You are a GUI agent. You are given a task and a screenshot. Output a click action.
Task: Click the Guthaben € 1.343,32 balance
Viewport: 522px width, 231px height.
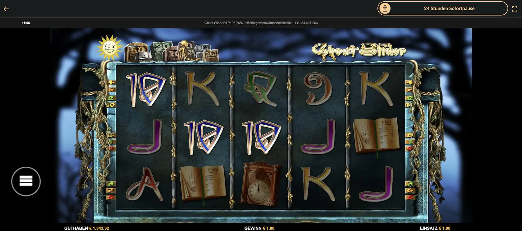coord(87,228)
